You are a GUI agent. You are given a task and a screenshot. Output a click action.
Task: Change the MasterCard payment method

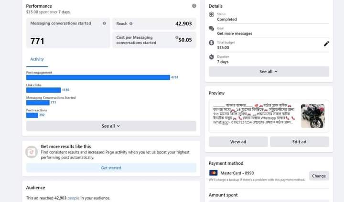coord(319,176)
